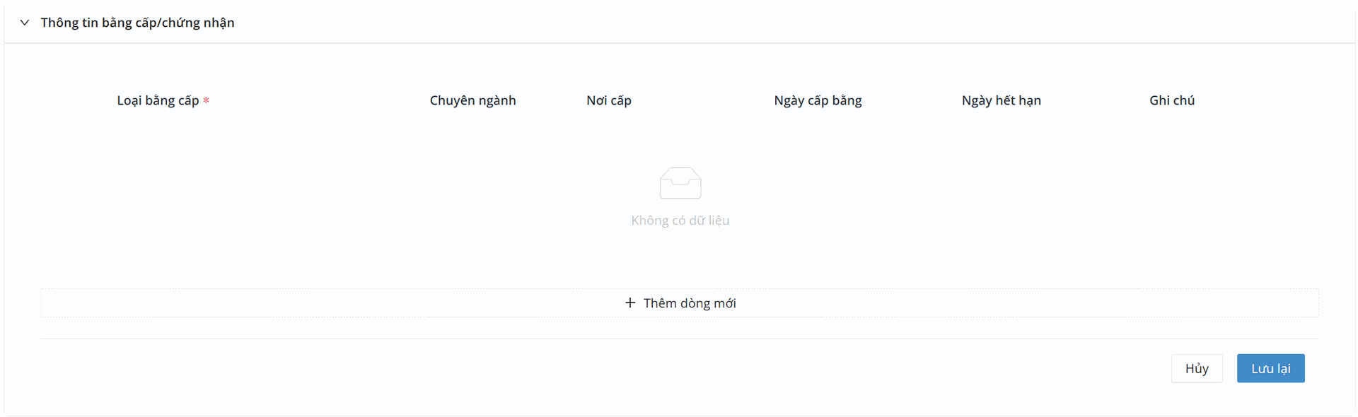The image size is (1358, 417).
Task: Cancel using the Hủy button
Action: click(1196, 368)
